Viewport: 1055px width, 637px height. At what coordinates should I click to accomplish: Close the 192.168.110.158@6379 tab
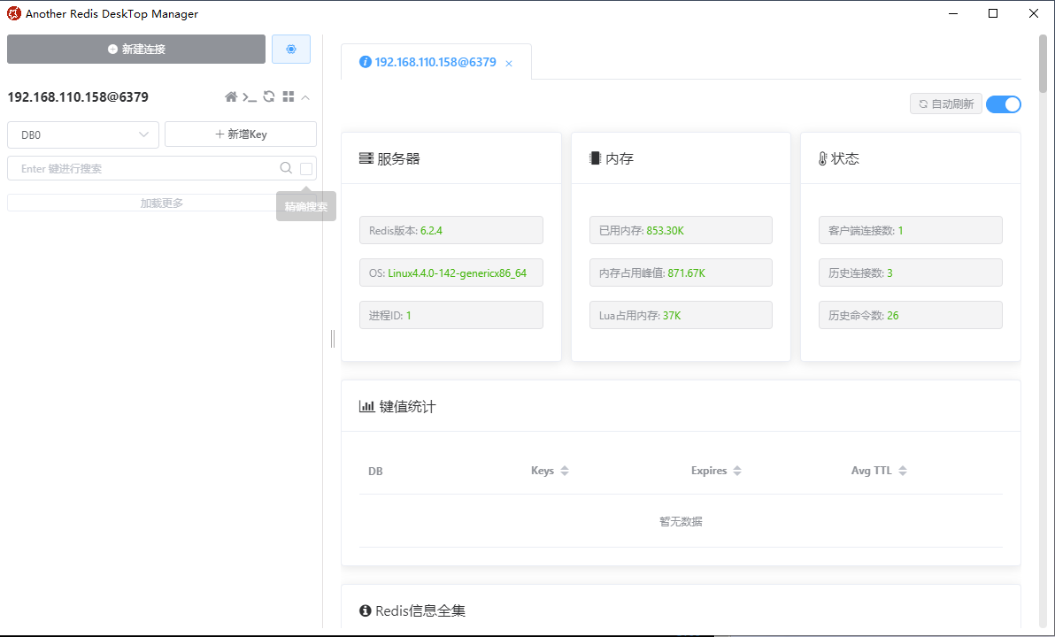[508, 63]
